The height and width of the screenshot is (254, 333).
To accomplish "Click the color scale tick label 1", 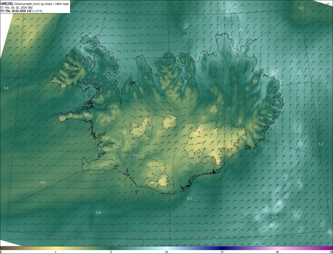I will tap(56, 252).
